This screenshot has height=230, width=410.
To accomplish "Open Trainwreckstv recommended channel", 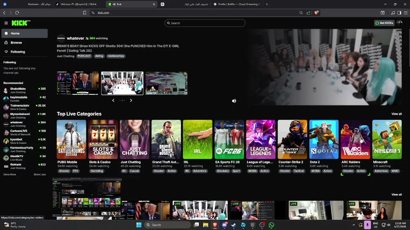I will tap(24, 107).
